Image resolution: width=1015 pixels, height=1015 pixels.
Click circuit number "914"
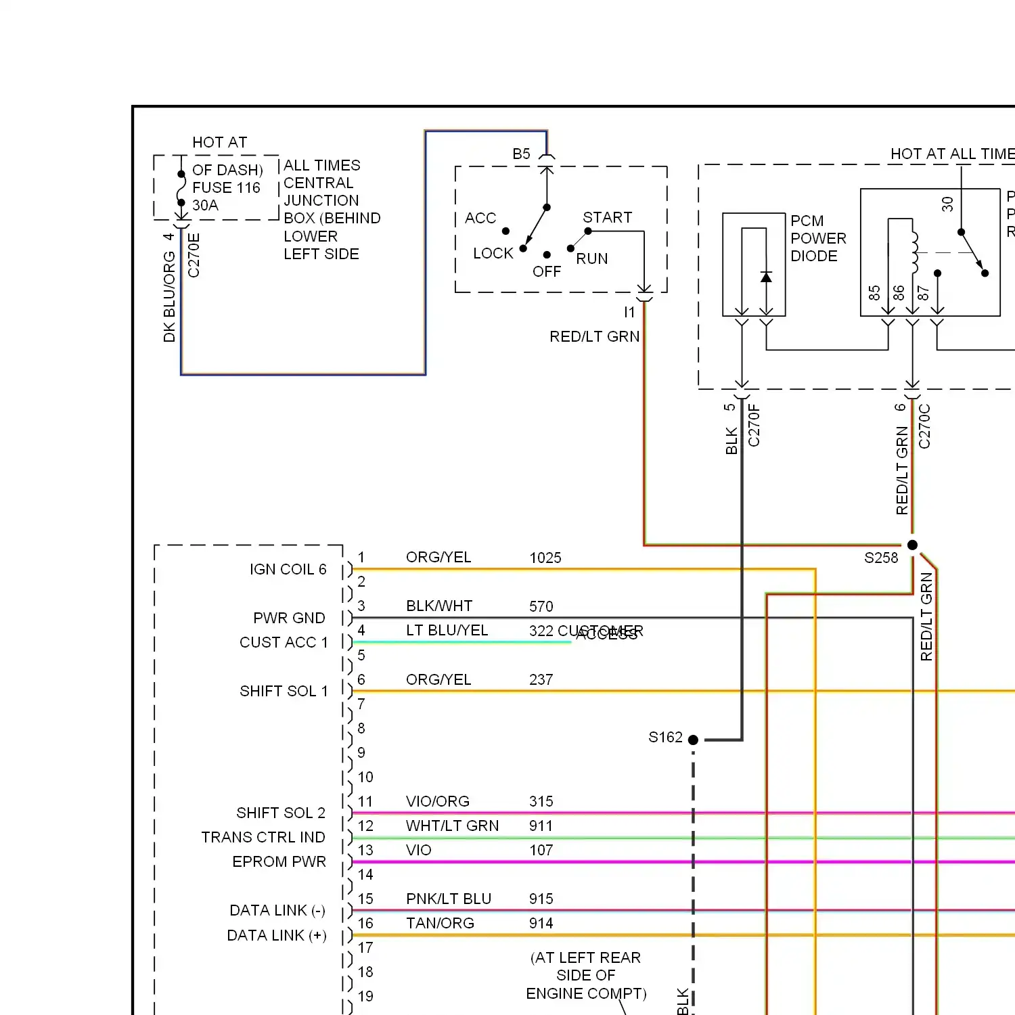click(x=541, y=923)
